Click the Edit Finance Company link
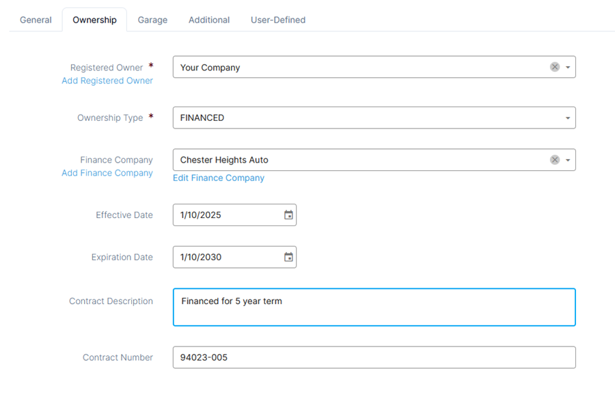This screenshot has height=397, width=615. point(219,178)
